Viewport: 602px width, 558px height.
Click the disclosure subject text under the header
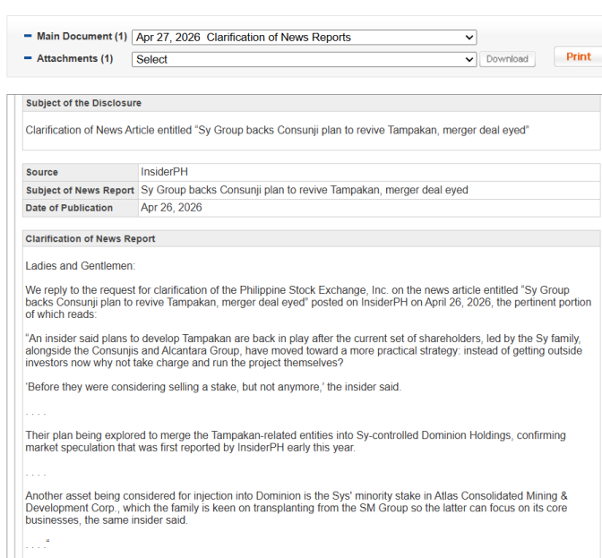[x=277, y=130]
